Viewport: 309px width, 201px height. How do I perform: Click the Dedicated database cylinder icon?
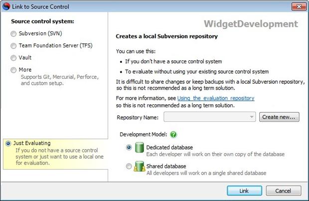coord(140,148)
